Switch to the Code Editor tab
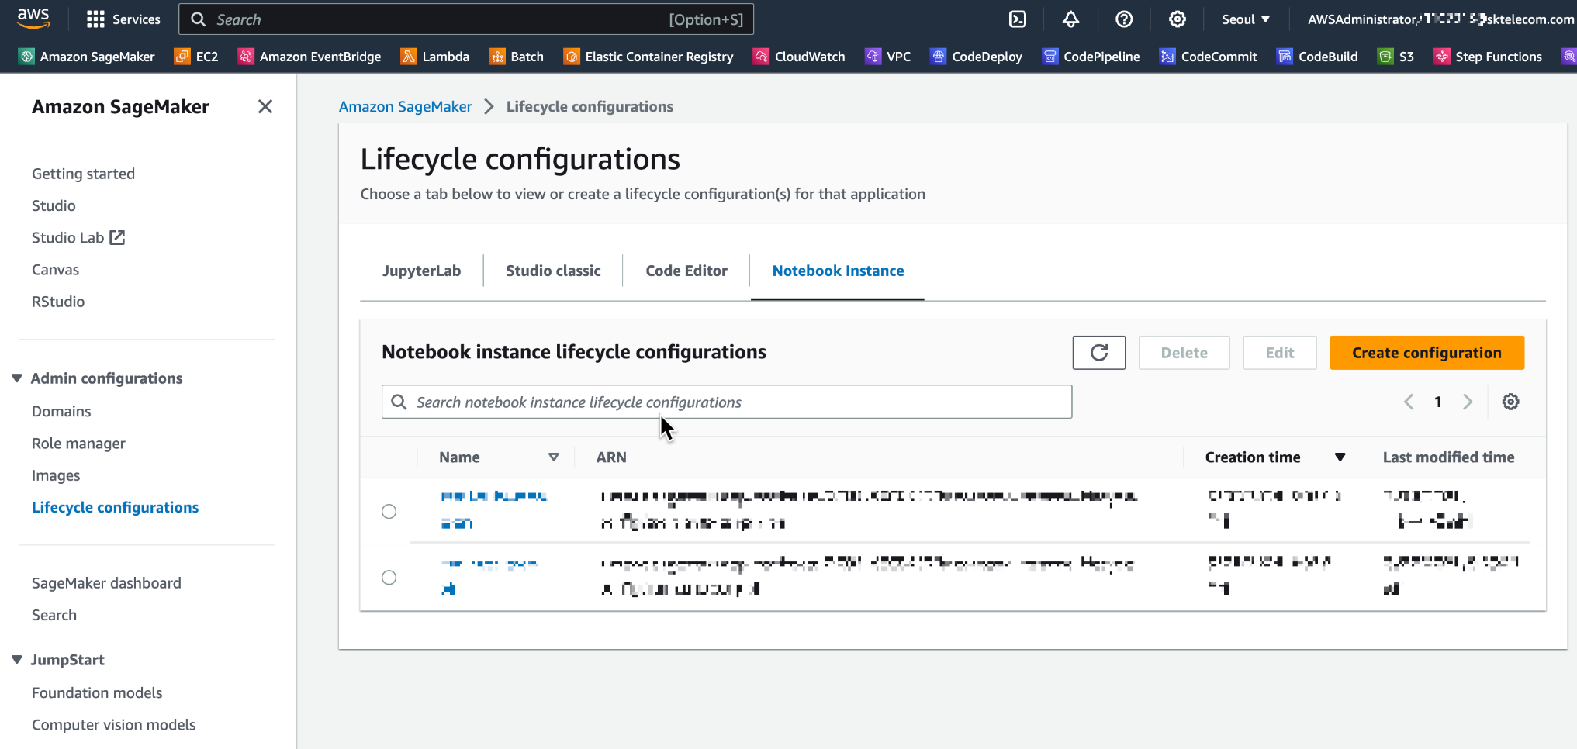The height and width of the screenshot is (749, 1577). tap(686, 271)
